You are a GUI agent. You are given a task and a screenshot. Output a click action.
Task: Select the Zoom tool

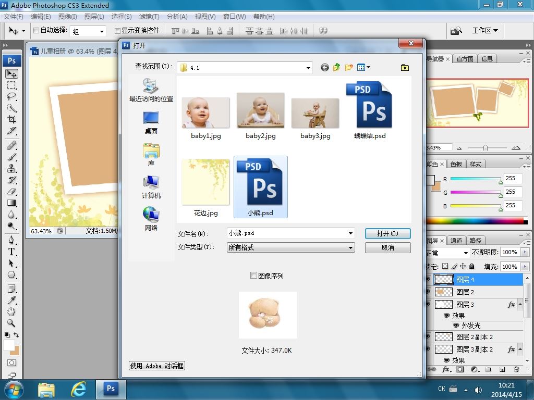pyautogui.click(x=11, y=323)
